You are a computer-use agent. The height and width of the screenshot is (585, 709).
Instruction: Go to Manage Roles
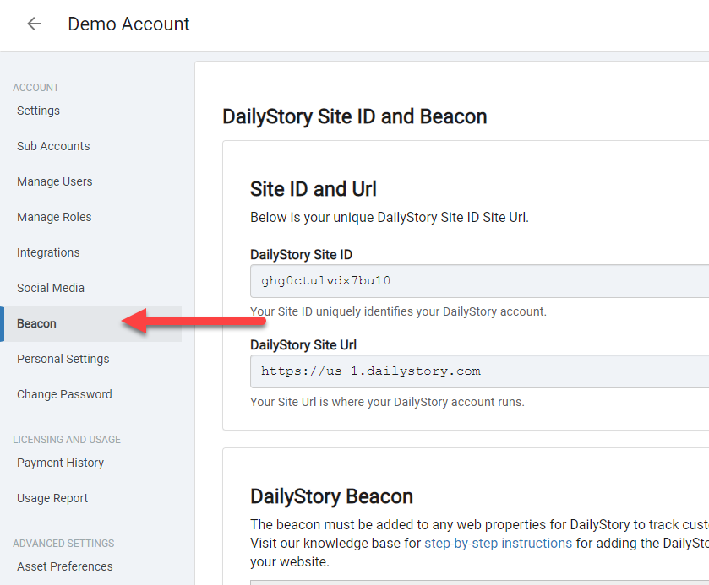[54, 217]
